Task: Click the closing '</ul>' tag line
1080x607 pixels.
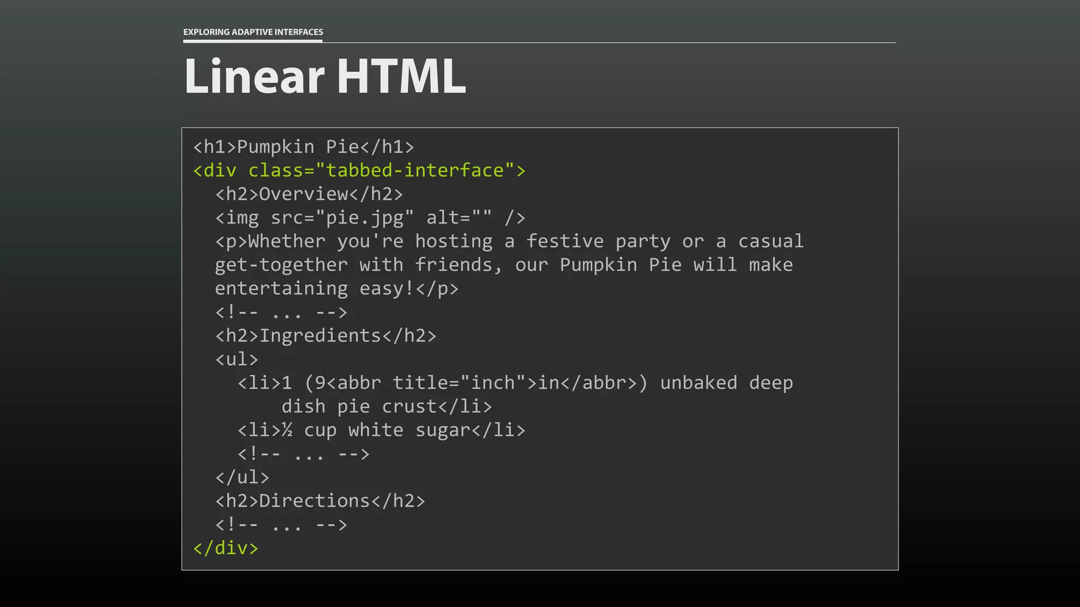Action: tap(242, 477)
